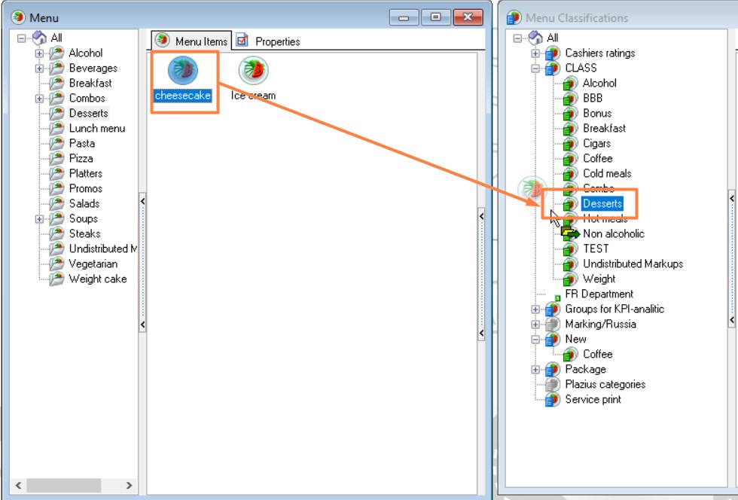Expand the Combos node in Menu tree
738x500 pixels.
[x=39, y=99]
